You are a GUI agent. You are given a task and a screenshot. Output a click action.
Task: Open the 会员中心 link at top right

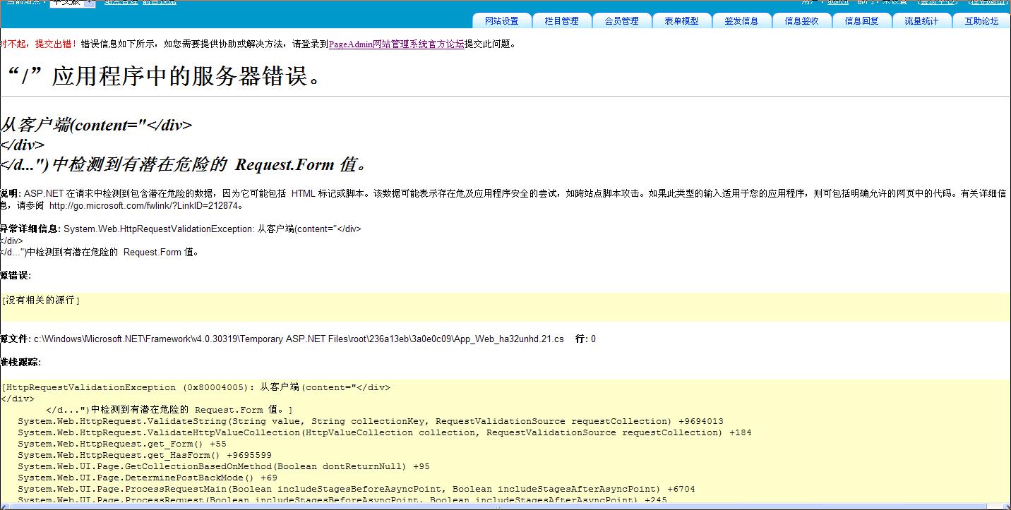click(937, 2)
